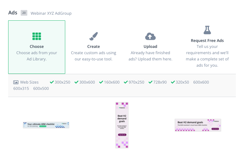Select the ABM checklist banner ad thumbnail
239x154 pixels.
pyautogui.click(x=46, y=125)
